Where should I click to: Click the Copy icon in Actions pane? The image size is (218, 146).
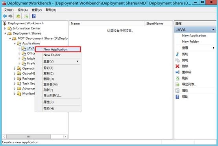pos(177,60)
